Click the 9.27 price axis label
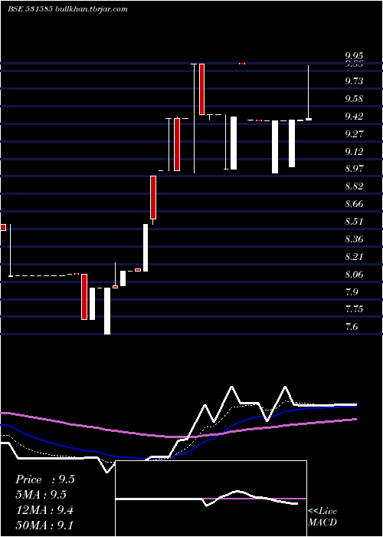Viewport: 383px width, 537px height. click(x=354, y=134)
